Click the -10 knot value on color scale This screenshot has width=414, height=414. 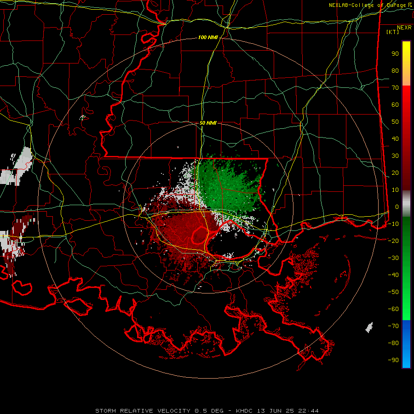(x=393, y=224)
